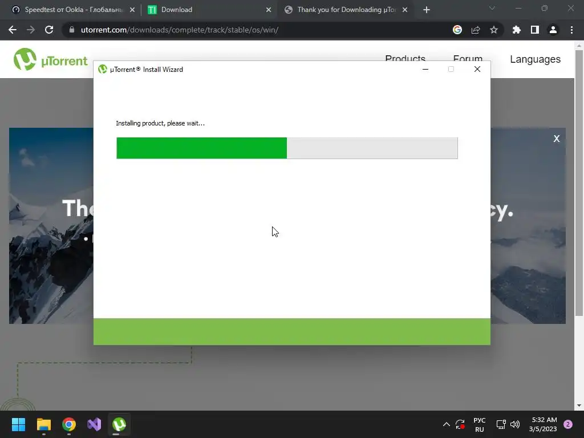
Task: Share this page via the share icon
Action: [476, 30]
